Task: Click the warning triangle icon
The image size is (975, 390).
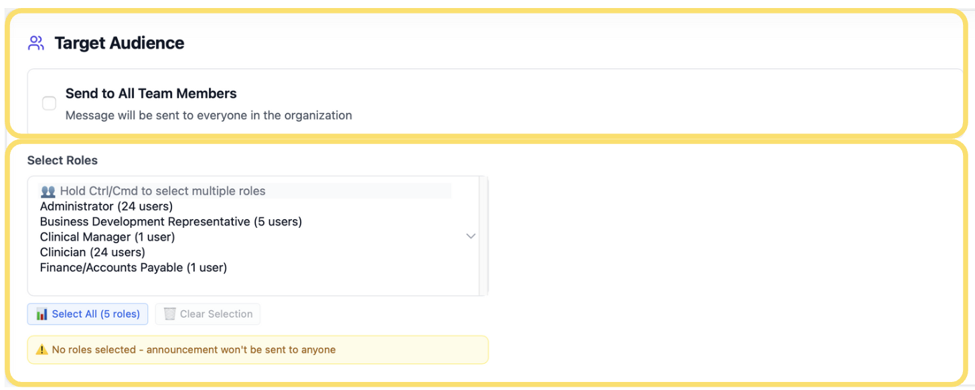Action: 42,350
